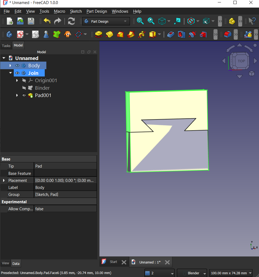The width and height of the screenshot is (259, 277).
Task: Click the Create body icon
Action: (x=9, y=34)
